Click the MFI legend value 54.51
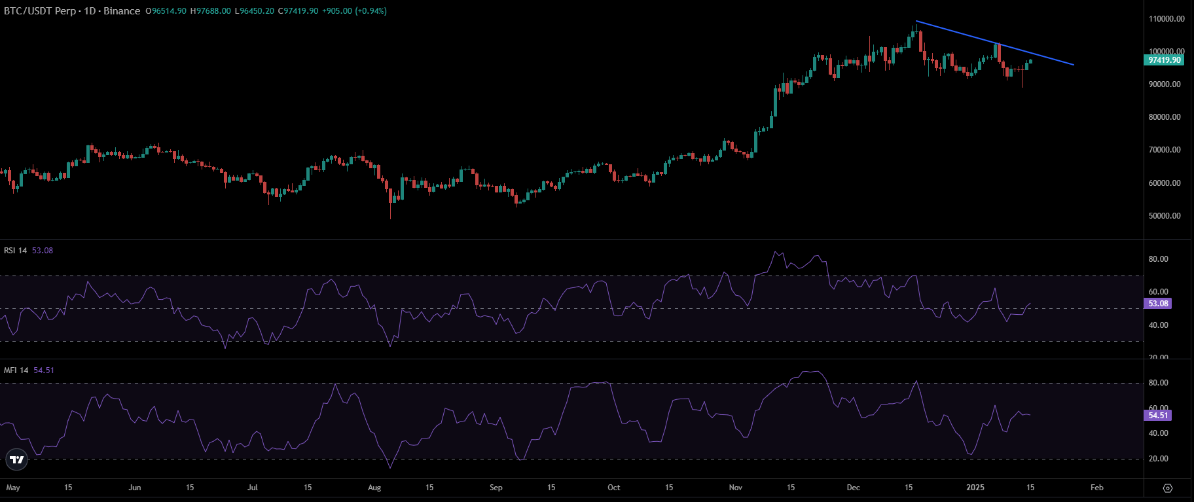The height and width of the screenshot is (502, 1194). [44, 370]
